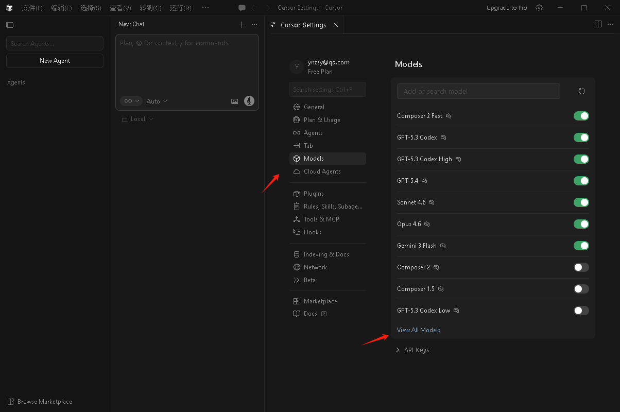Enable the Composer 1.5 model
620x412 pixels.
pyautogui.click(x=581, y=289)
